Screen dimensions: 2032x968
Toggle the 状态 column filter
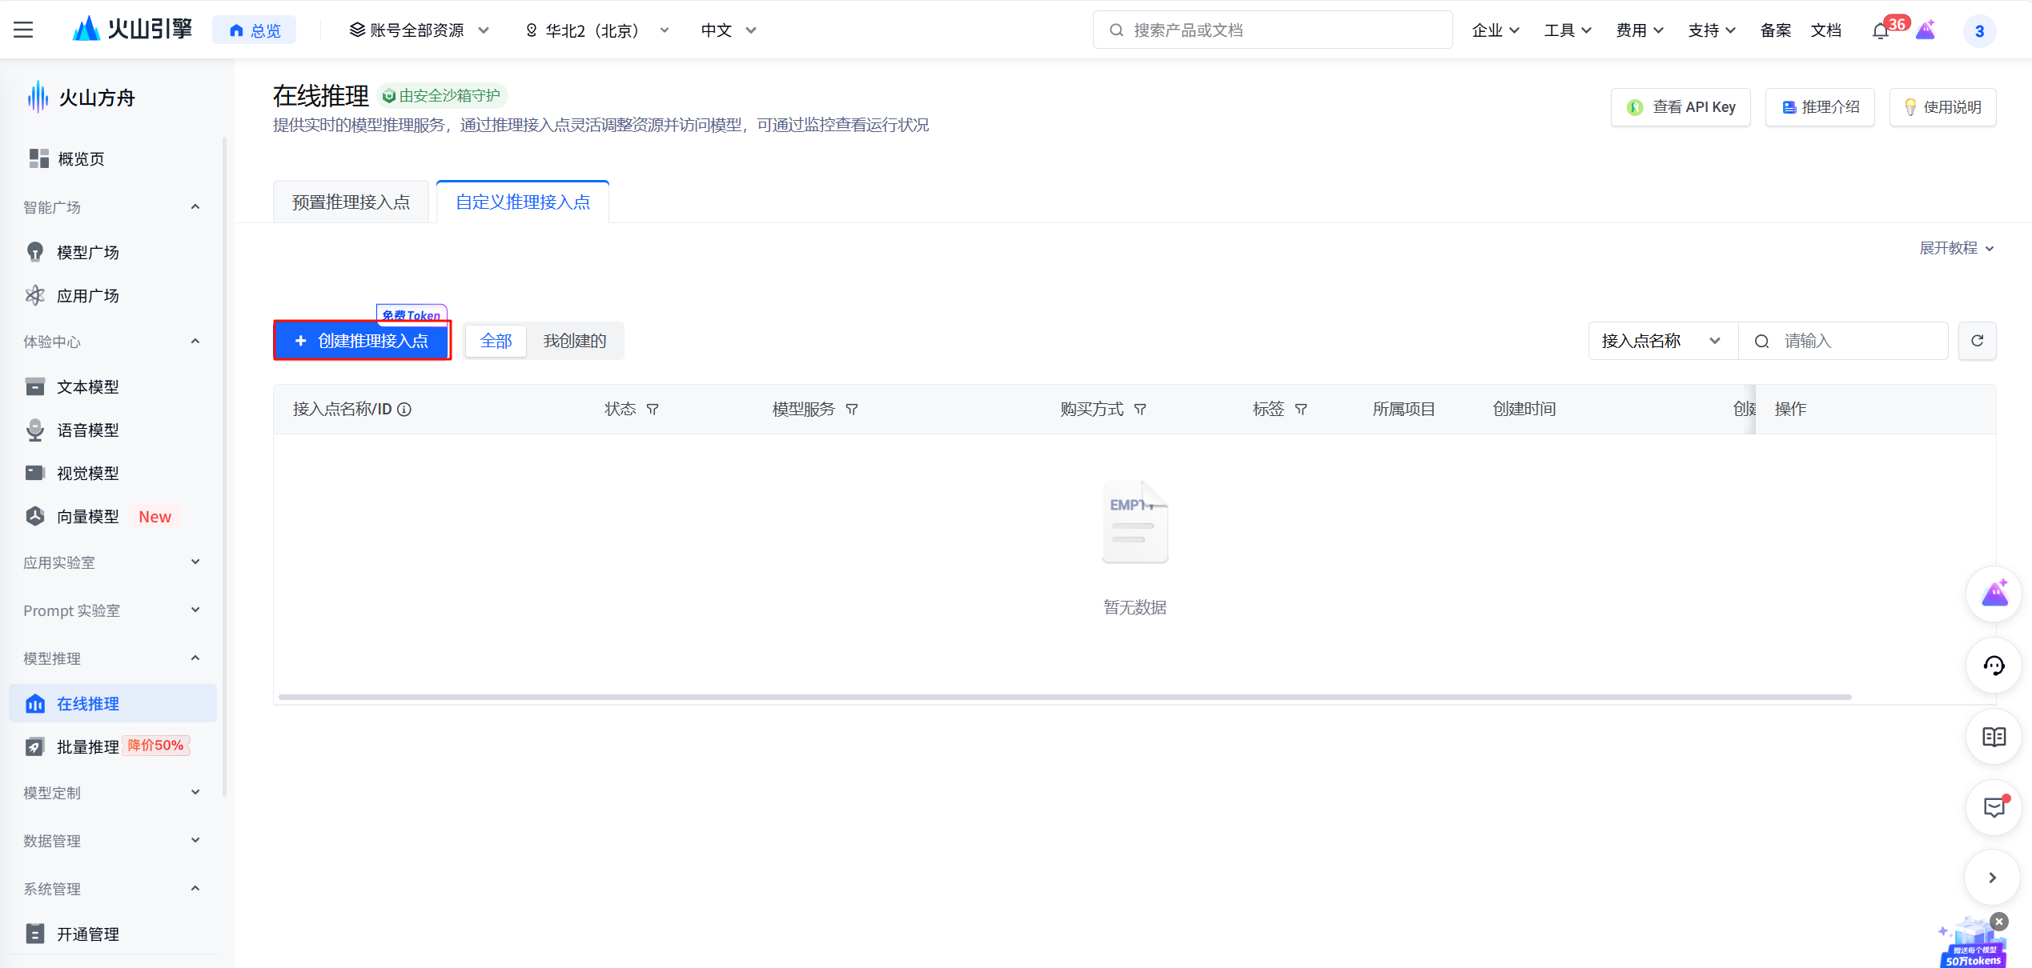click(653, 409)
